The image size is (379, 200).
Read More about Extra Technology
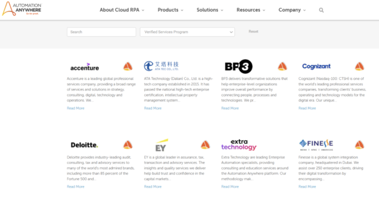230,186
